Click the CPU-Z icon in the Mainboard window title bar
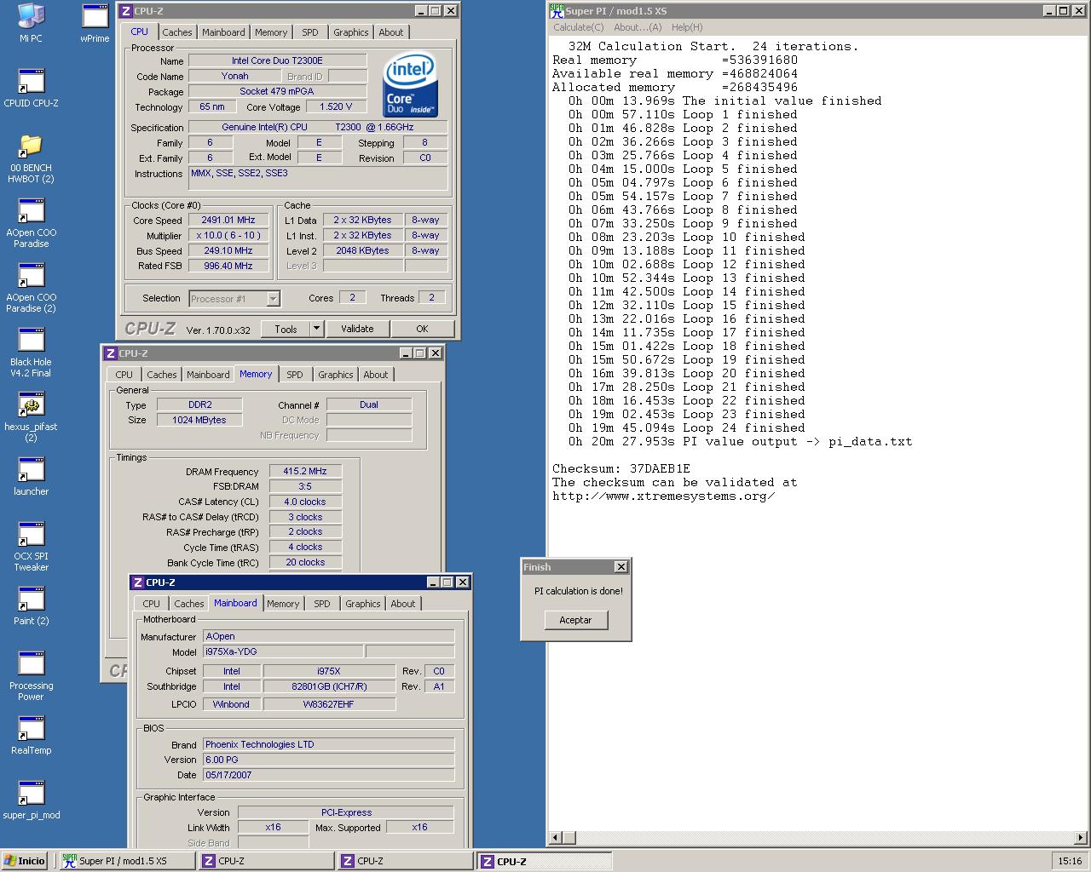The height and width of the screenshot is (872, 1091). (x=138, y=582)
